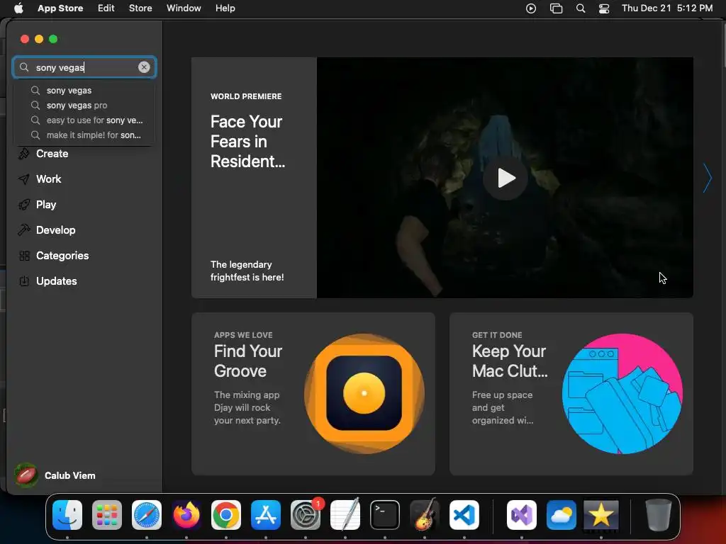Open Categories in the sidebar
This screenshot has height=544, width=726.
click(x=62, y=255)
